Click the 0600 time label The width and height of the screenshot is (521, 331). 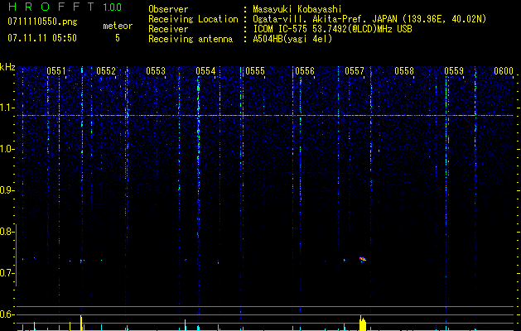pos(504,71)
